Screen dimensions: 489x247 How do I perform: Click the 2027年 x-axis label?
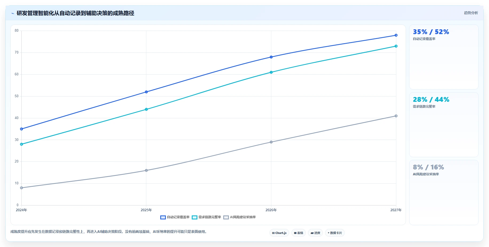(396, 210)
